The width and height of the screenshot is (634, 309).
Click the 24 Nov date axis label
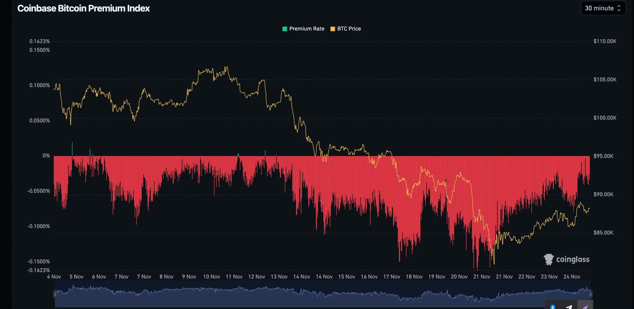pos(572,277)
